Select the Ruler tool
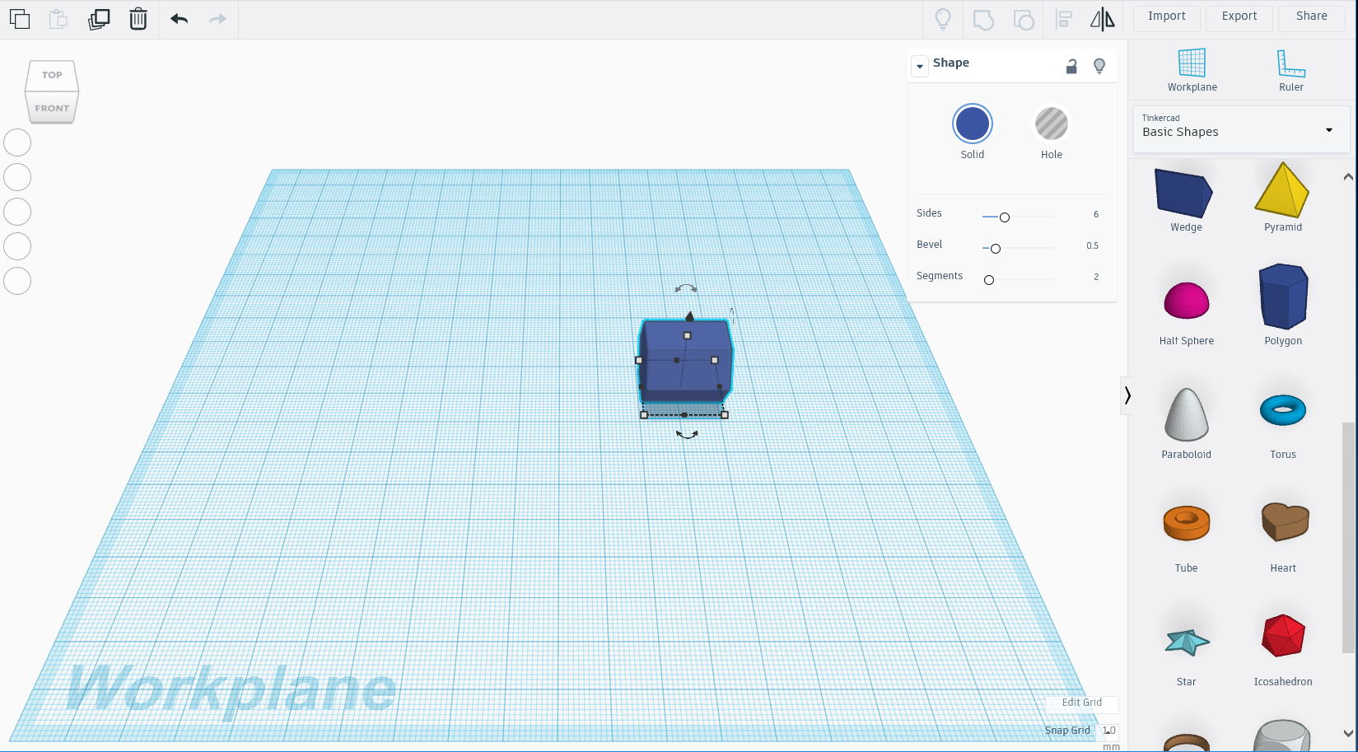Viewport: 1358px width, 752px height. click(x=1290, y=70)
